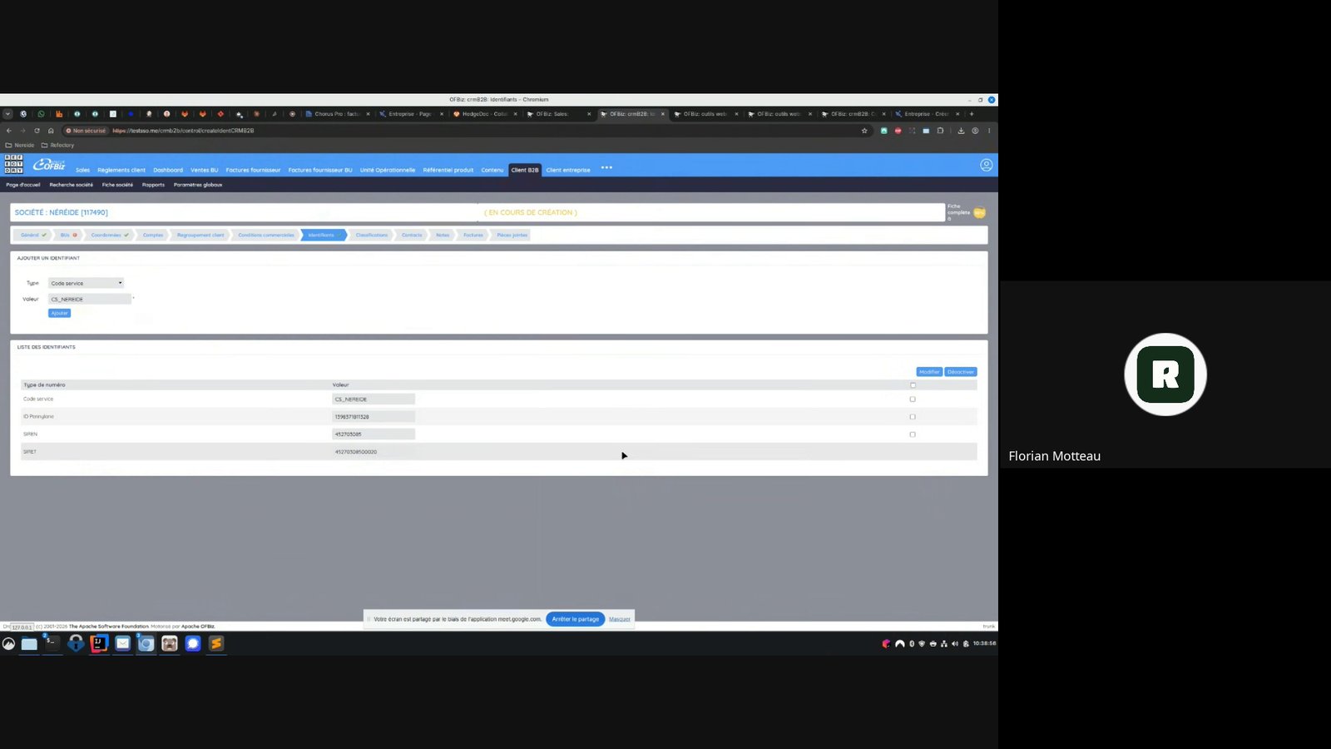Image resolution: width=1331 pixels, height=749 pixels.
Task: Click the Ajouter button
Action: click(x=59, y=313)
